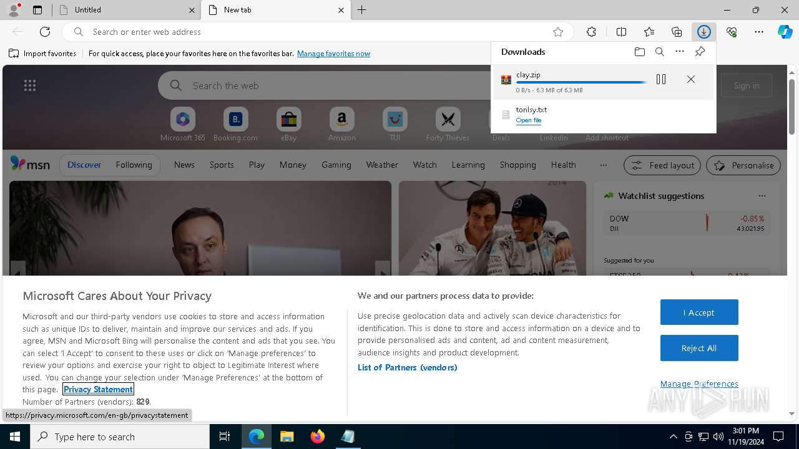Open Microsoft 365 shortcut

[x=183, y=124]
